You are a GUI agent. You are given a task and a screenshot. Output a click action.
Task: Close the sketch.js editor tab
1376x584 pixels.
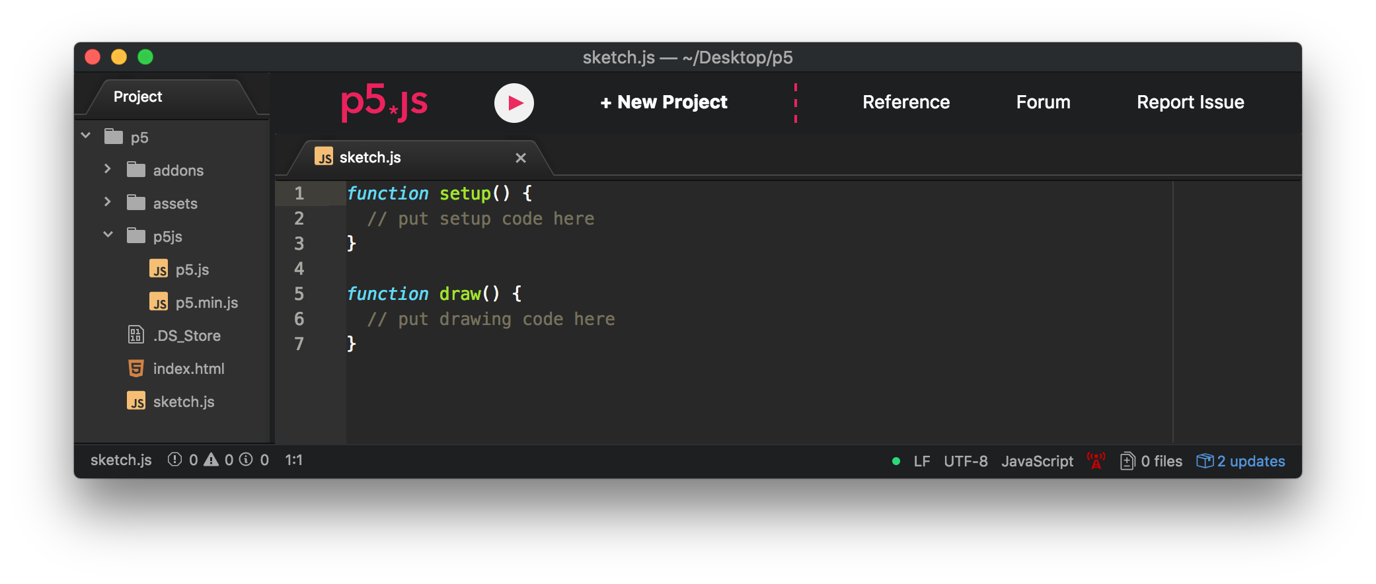(x=520, y=158)
